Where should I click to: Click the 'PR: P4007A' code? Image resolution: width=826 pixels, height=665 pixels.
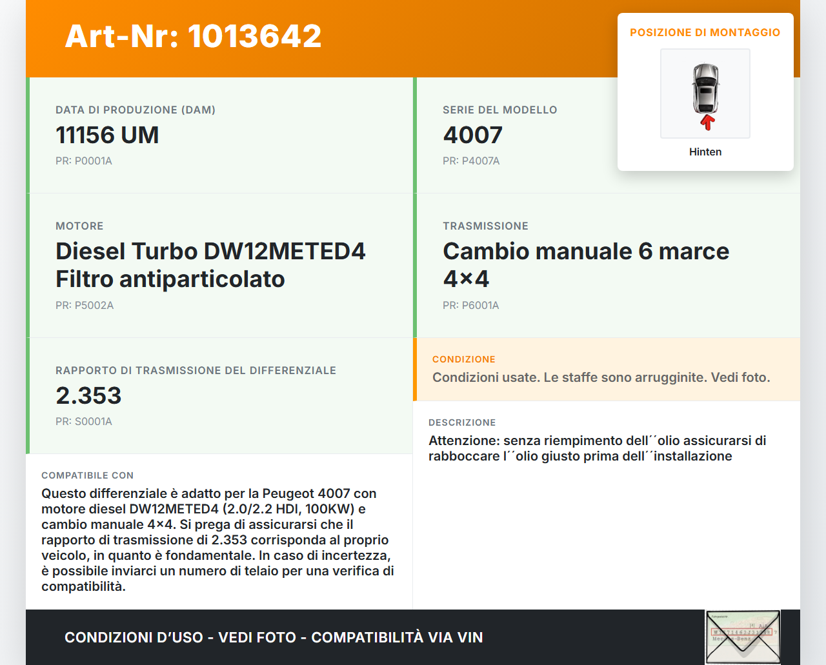click(471, 161)
